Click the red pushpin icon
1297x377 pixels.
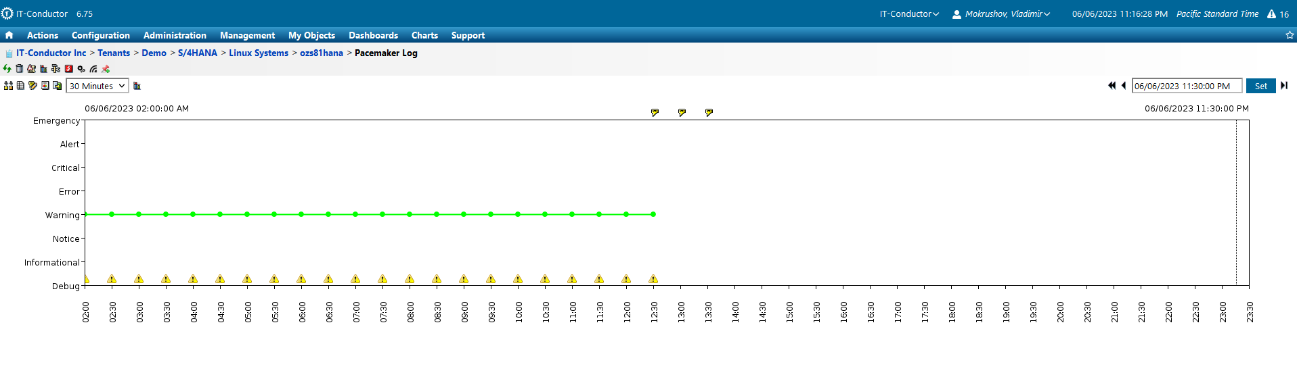click(x=106, y=69)
